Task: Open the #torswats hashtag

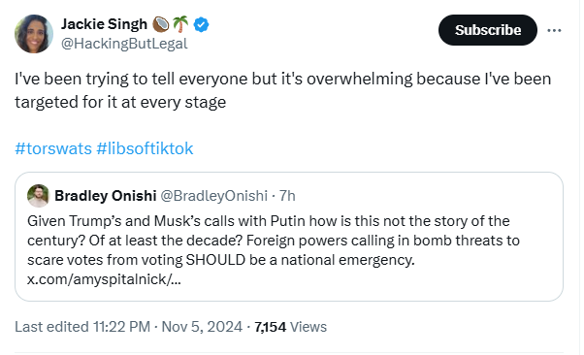Action: (53, 148)
